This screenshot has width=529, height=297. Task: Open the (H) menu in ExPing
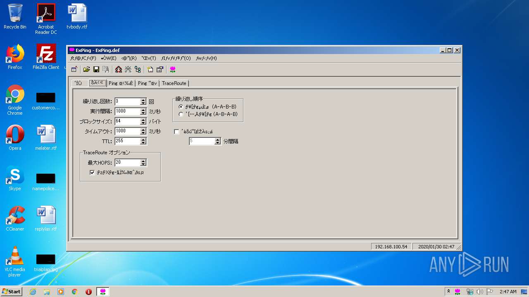pyautogui.click(x=206, y=58)
